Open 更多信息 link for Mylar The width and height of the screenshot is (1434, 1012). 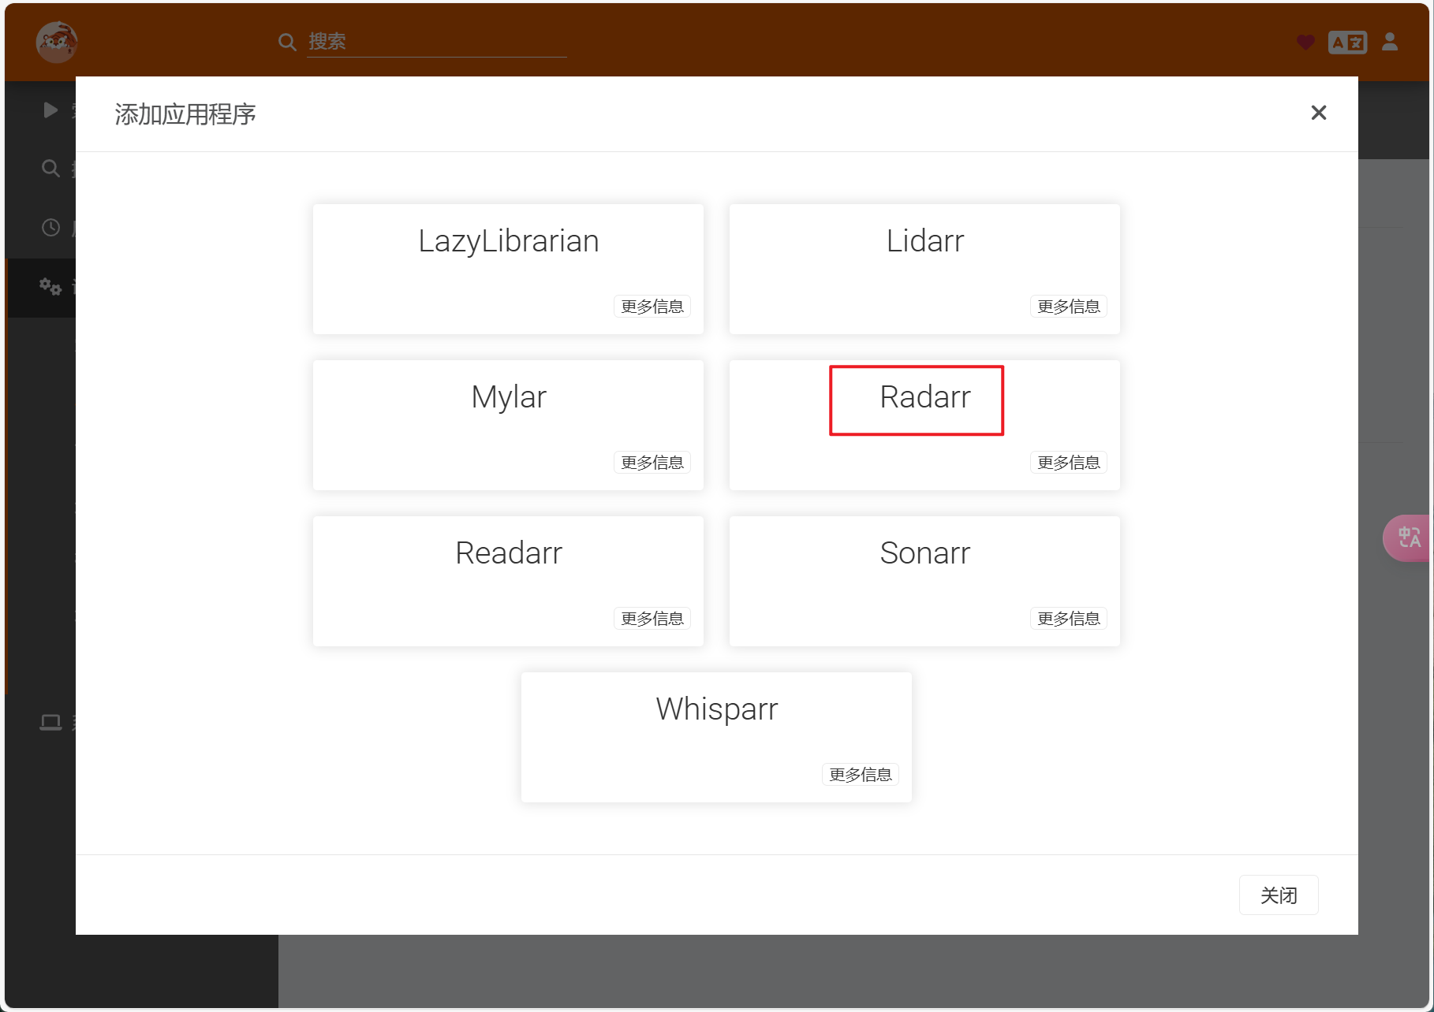(652, 463)
